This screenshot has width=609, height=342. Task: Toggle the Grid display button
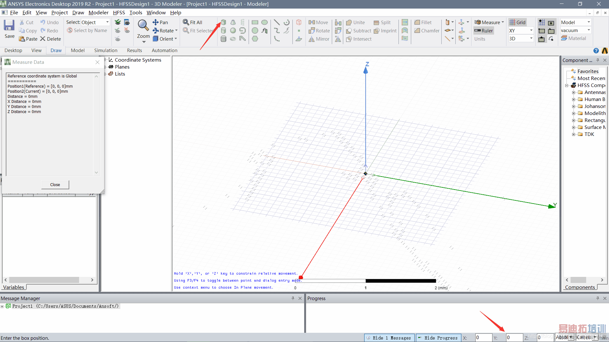tap(518, 22)
